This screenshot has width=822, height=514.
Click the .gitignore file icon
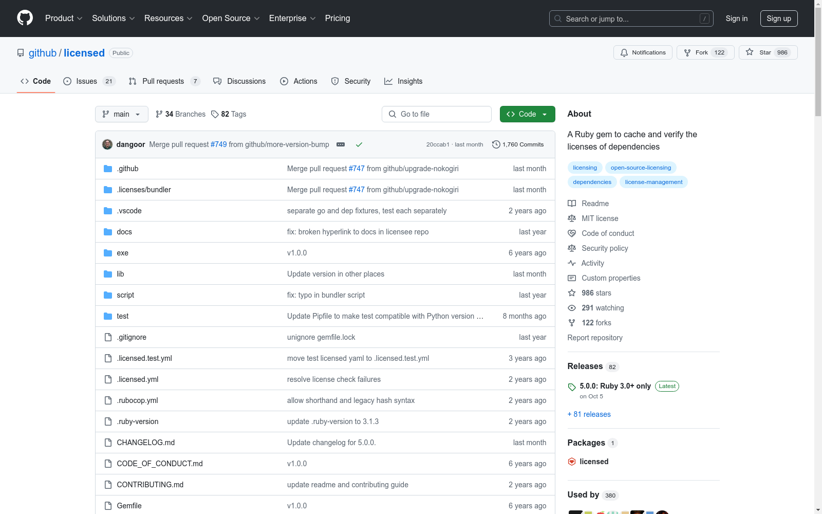tap(108, 337)
